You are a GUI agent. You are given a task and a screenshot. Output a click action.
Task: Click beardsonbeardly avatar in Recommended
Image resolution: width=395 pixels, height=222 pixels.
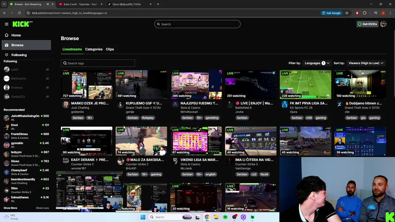pos(6,181)
